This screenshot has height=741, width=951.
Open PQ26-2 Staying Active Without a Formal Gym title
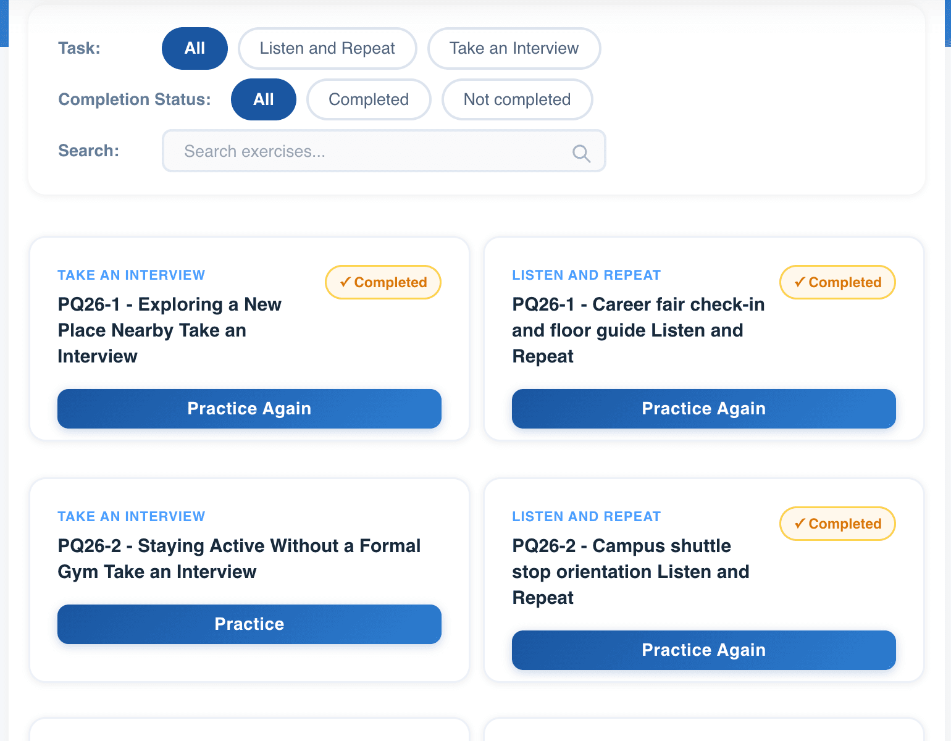pos(239,559)
